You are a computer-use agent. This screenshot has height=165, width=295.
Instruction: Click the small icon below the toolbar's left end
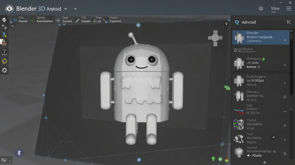point(13,26)
